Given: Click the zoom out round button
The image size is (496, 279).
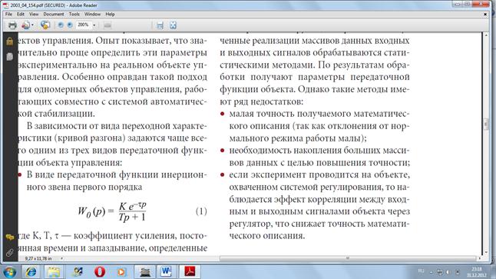Looking at the screenshot, I should point(61,25).
